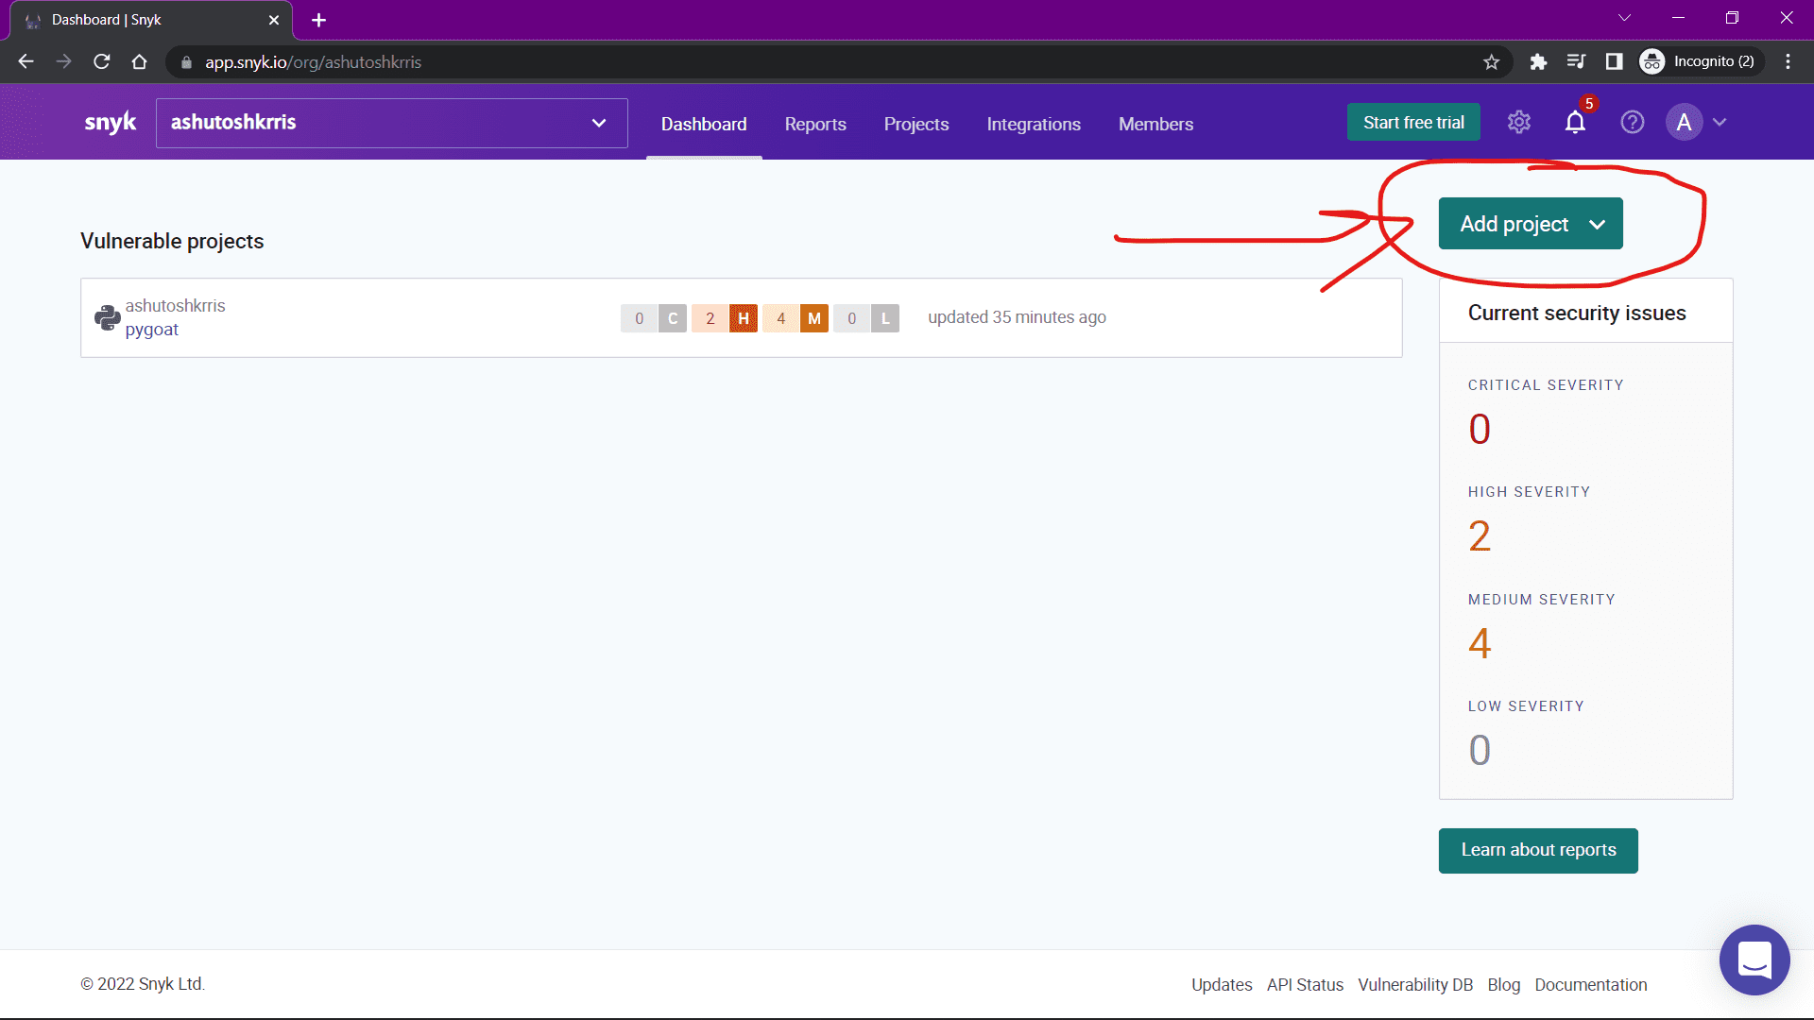1814x1020 pixels.
Task: Toggle the High severity H badge filter
Action: pyautogui.click(x=744, y=316)
